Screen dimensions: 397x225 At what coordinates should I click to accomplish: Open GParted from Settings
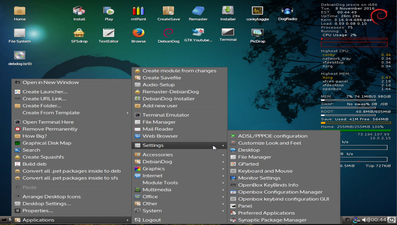284,164
